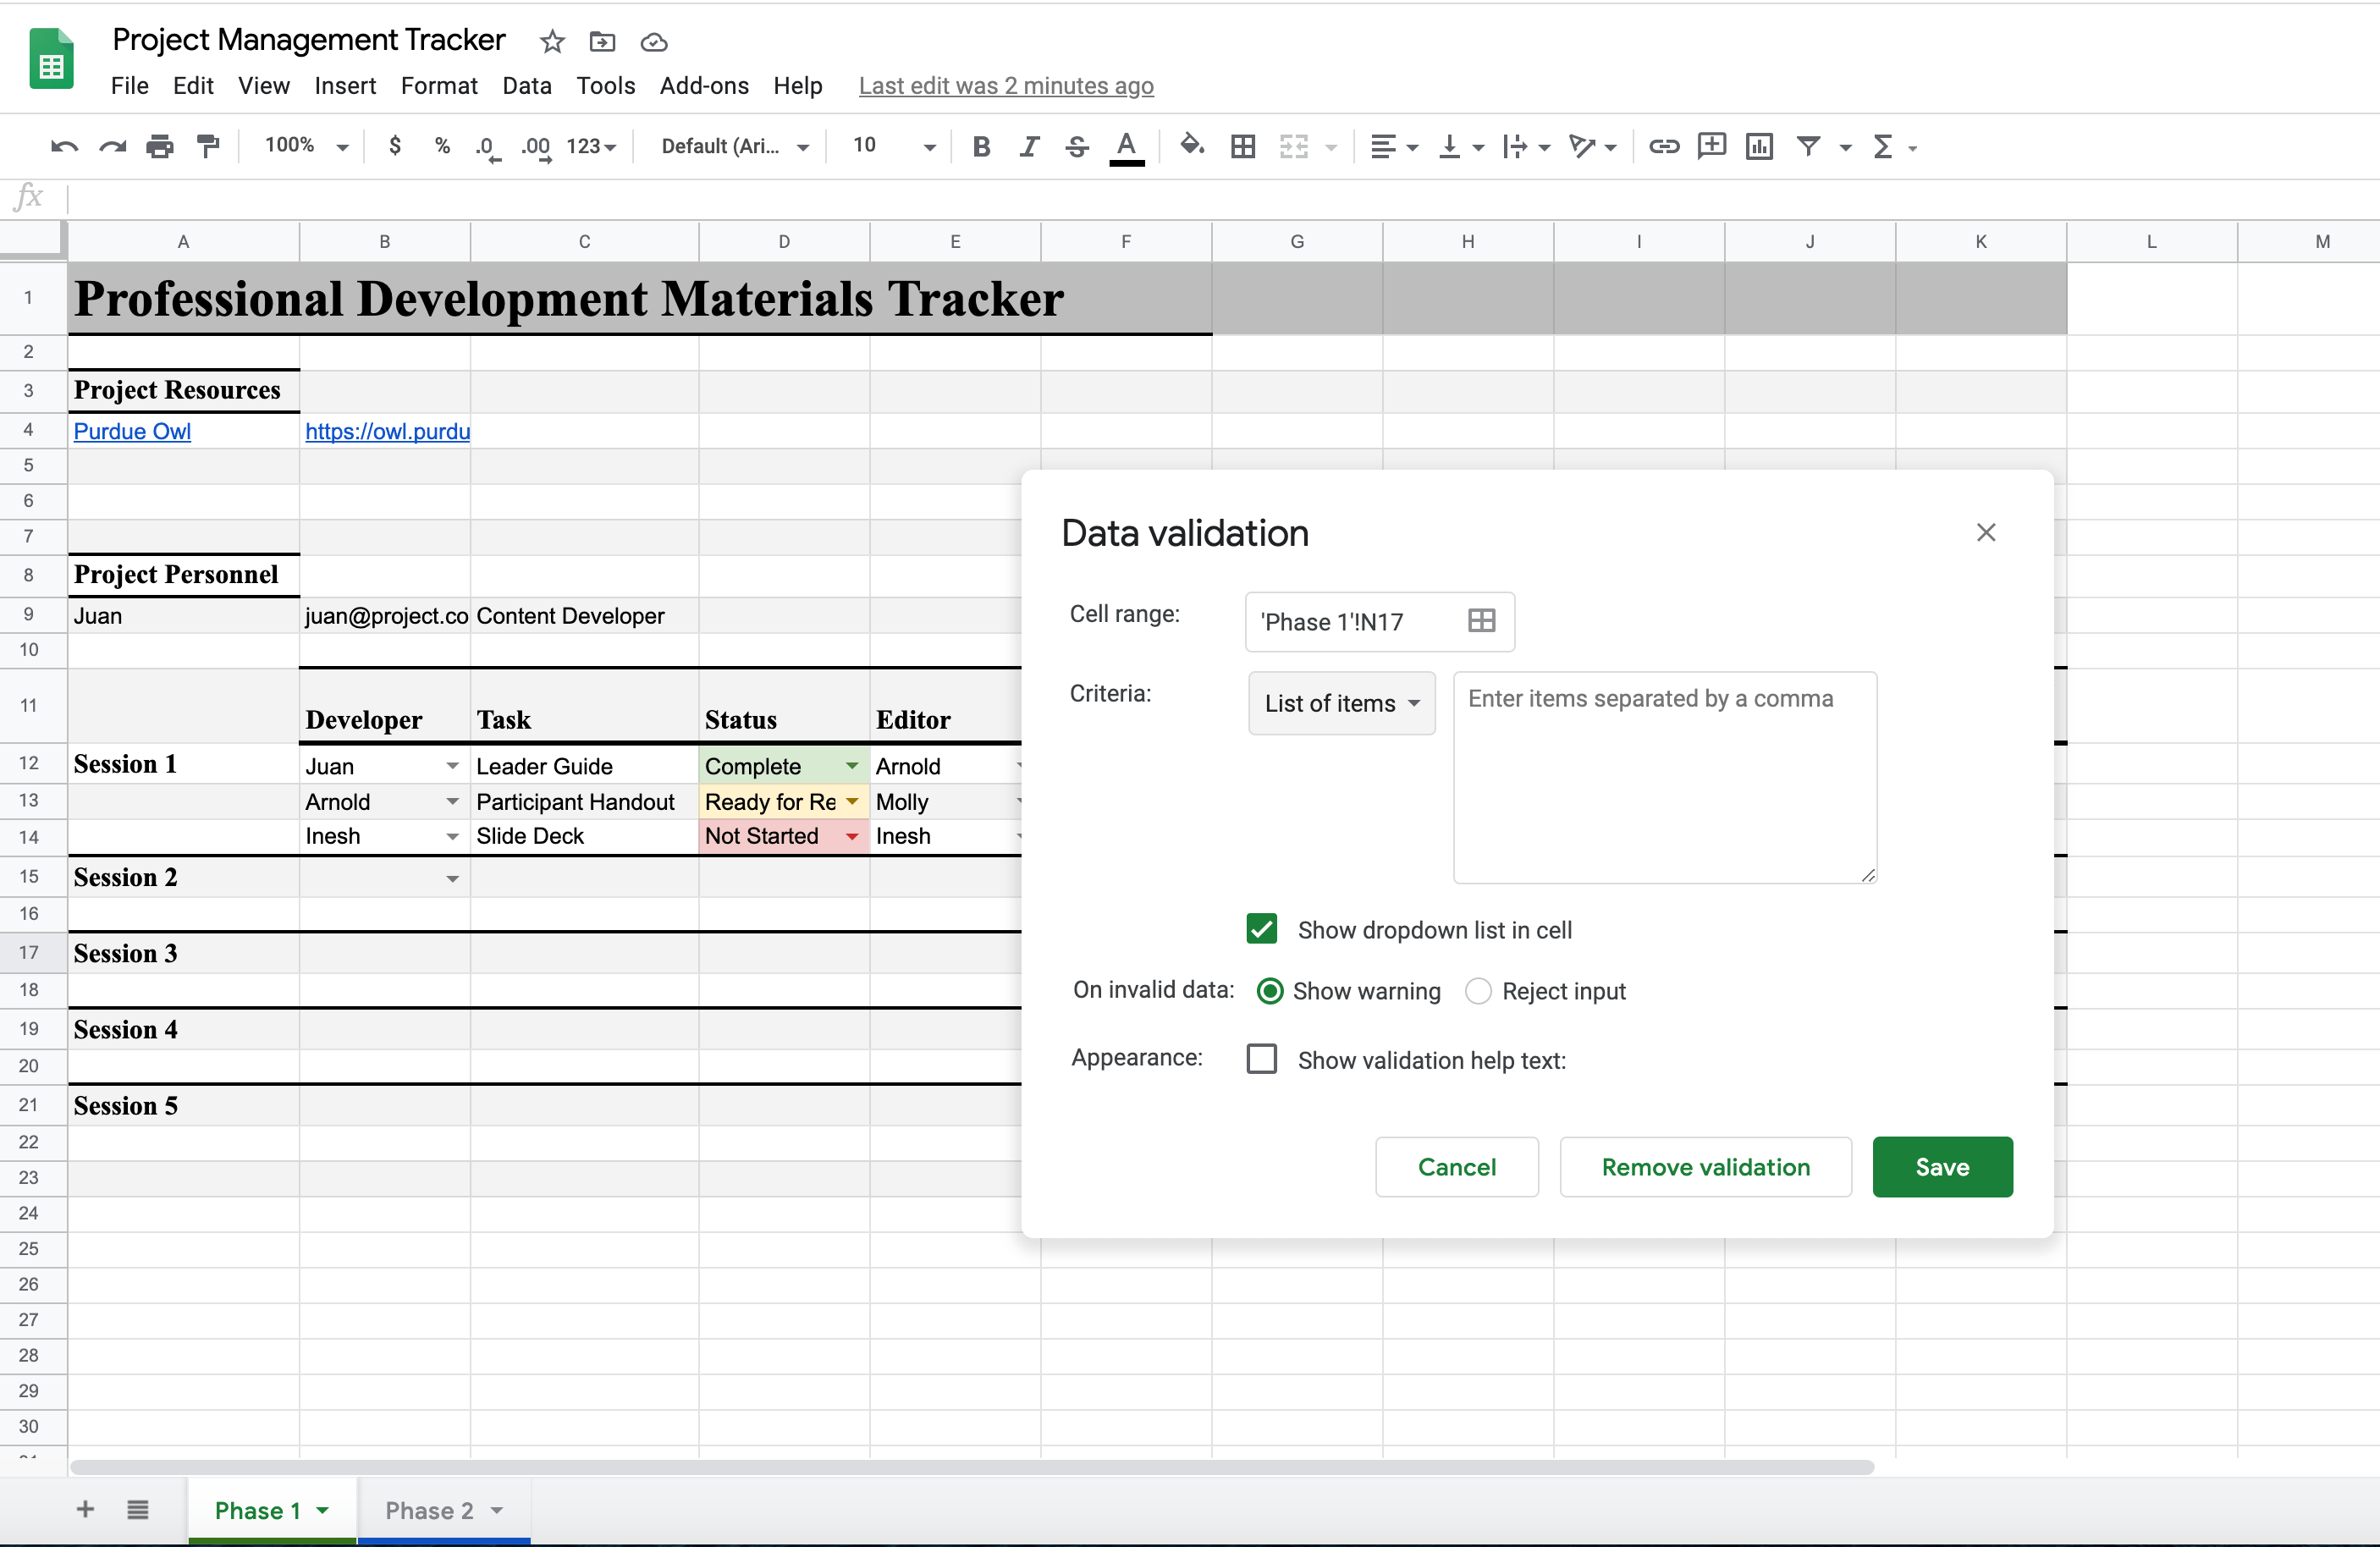The width and height of the screenshot is (2380, 1547).
Task: Click the Print icon in the toolbar
Action: tap(160, 146)
